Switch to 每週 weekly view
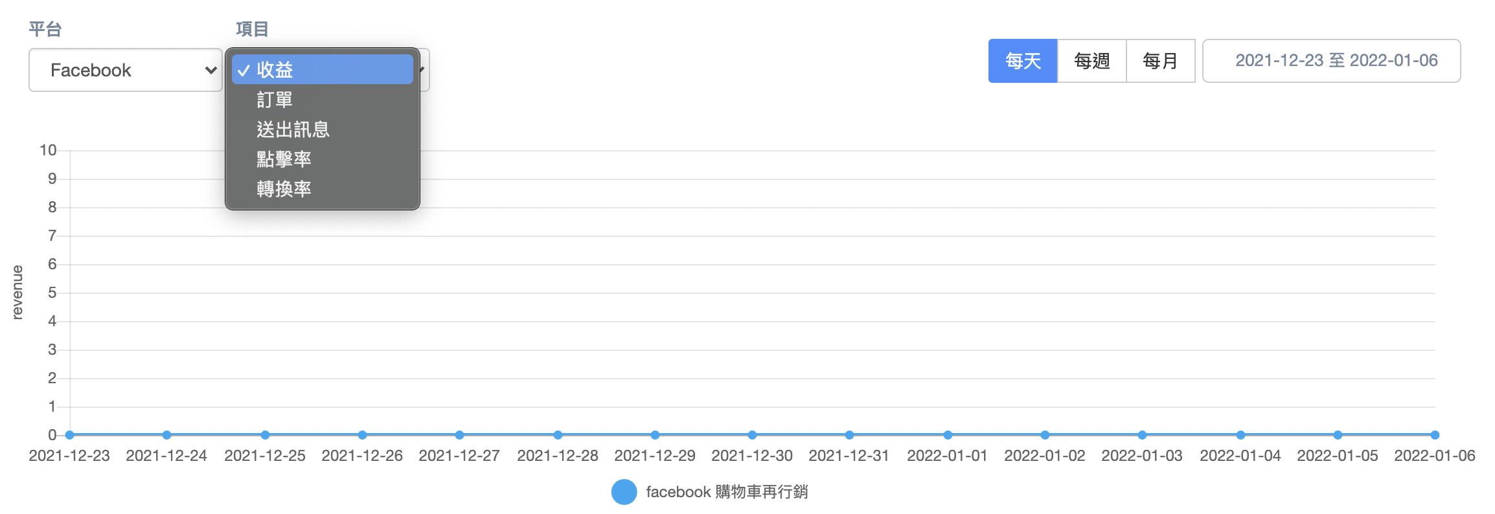1495x514 pixels. [x=1091, y=61]
